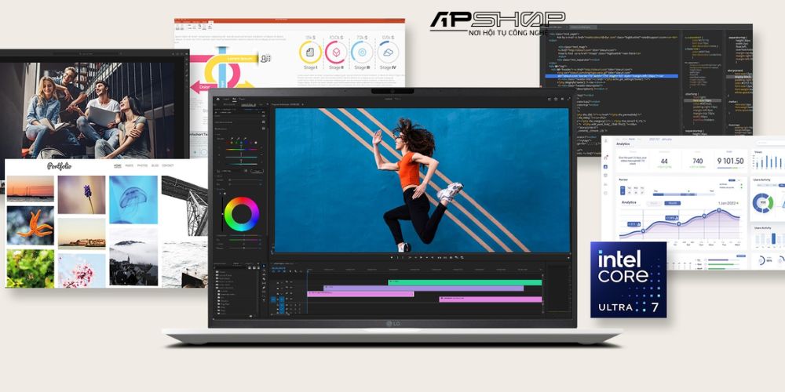
Task: Click the highest data point on Analytics curve
Action: click(x=719, y=210)
